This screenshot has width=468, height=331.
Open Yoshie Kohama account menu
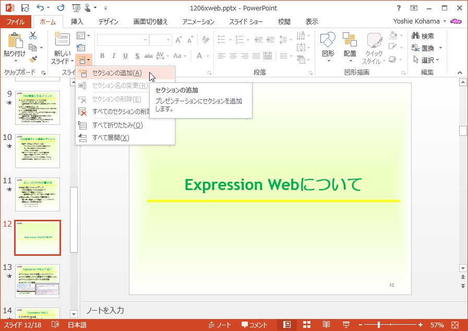(x=419, y=21)
